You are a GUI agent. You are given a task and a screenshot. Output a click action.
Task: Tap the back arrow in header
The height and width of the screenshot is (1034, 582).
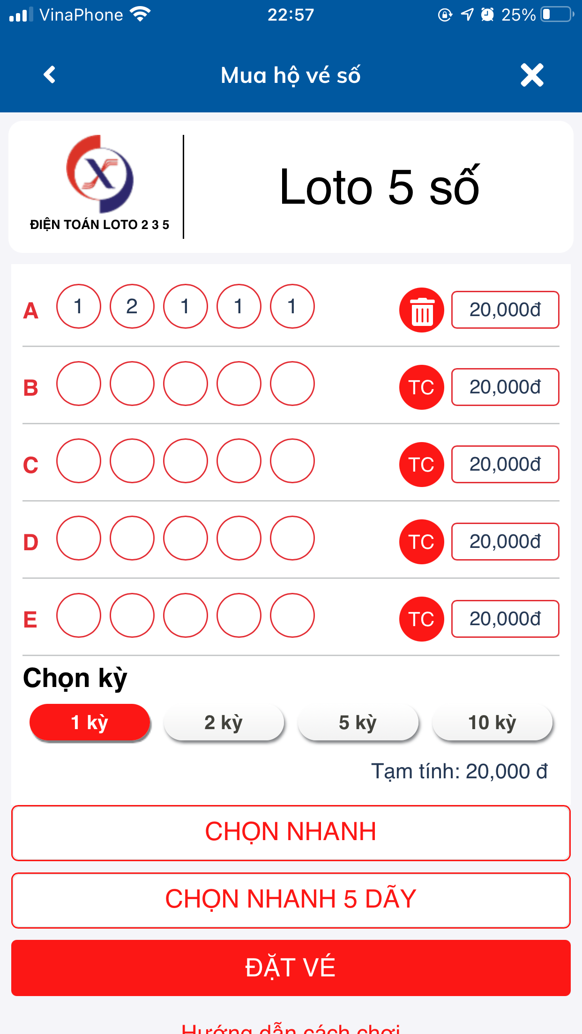click(50, 75)
